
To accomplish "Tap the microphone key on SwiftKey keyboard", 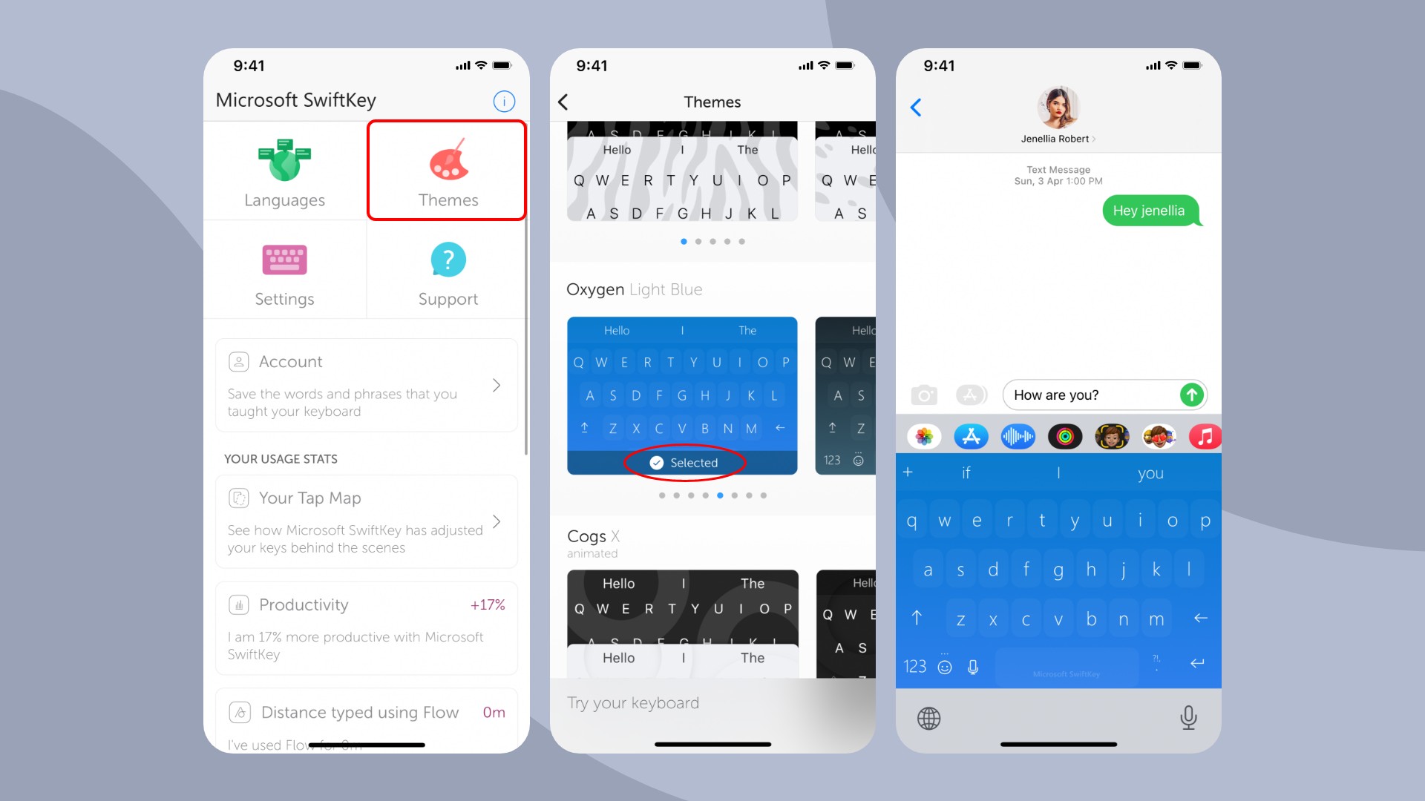I will click(x=973, y=665).
